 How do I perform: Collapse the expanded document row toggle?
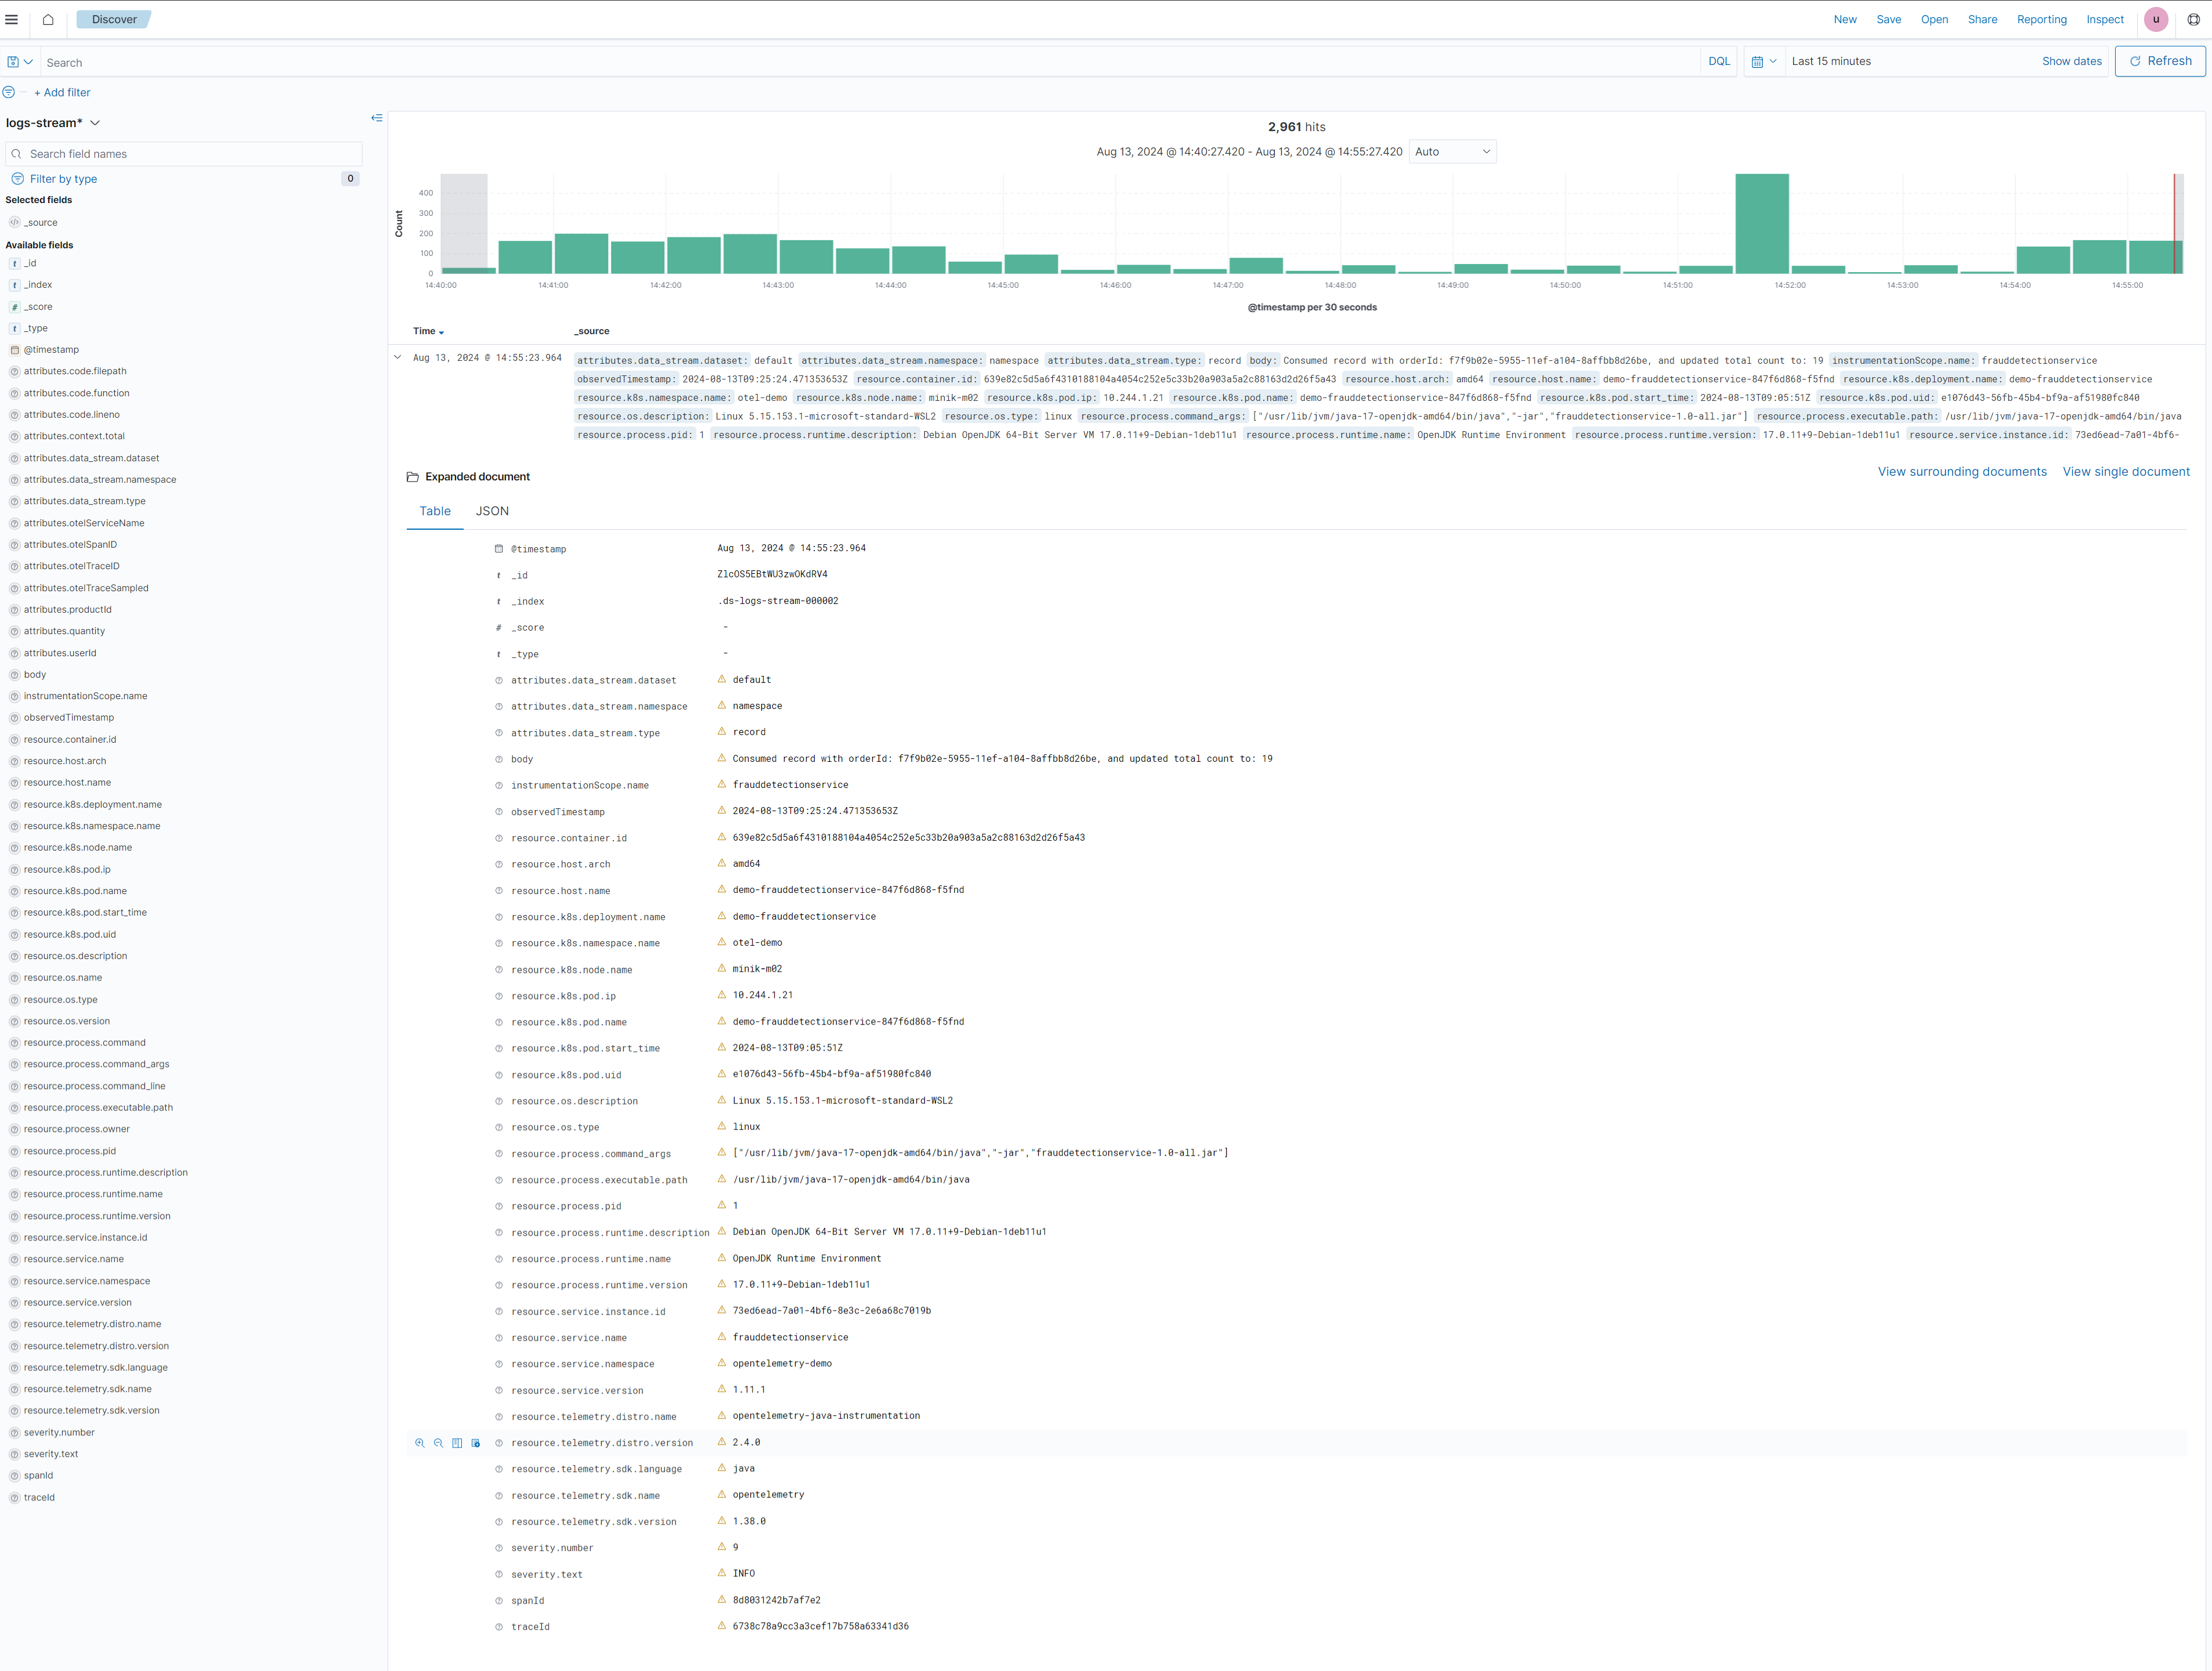(x=398, y=357)
